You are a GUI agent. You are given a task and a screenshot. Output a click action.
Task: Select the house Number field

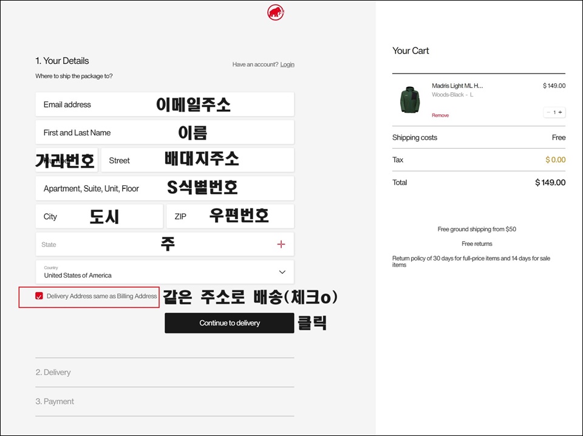tap(67, 160)
